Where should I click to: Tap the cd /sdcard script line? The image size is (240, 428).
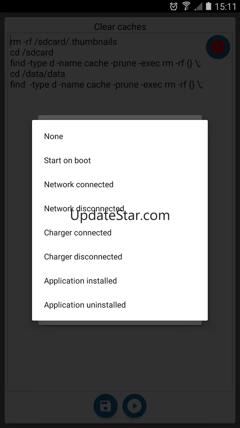[32, 52]
